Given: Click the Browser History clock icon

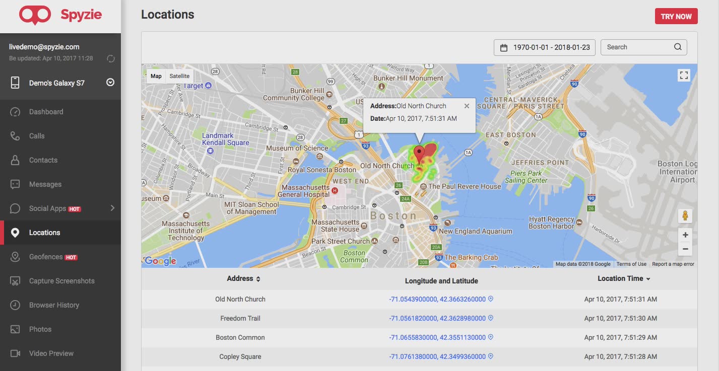Looking at the screenshot, I should tap(15, 305).
